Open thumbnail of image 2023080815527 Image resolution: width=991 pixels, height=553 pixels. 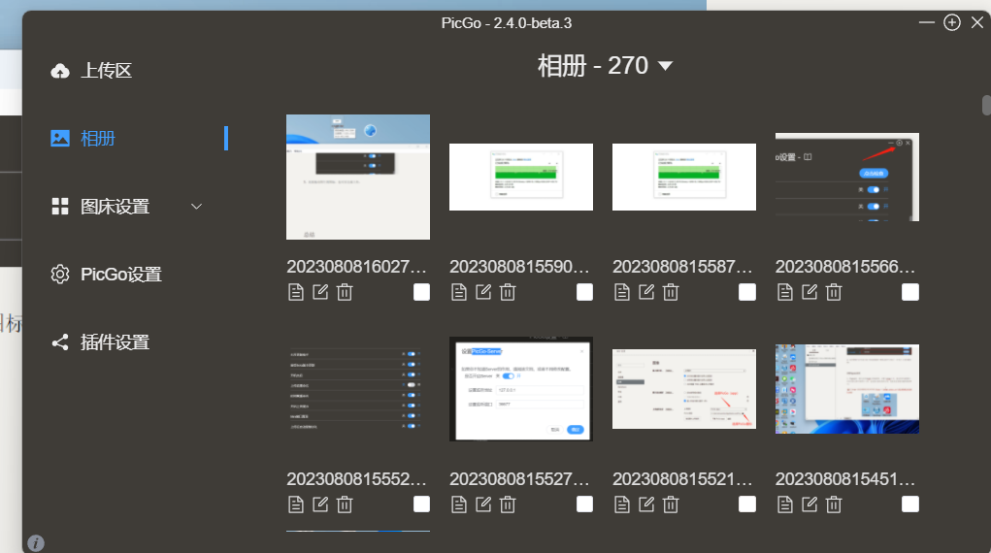click(521, 389)
